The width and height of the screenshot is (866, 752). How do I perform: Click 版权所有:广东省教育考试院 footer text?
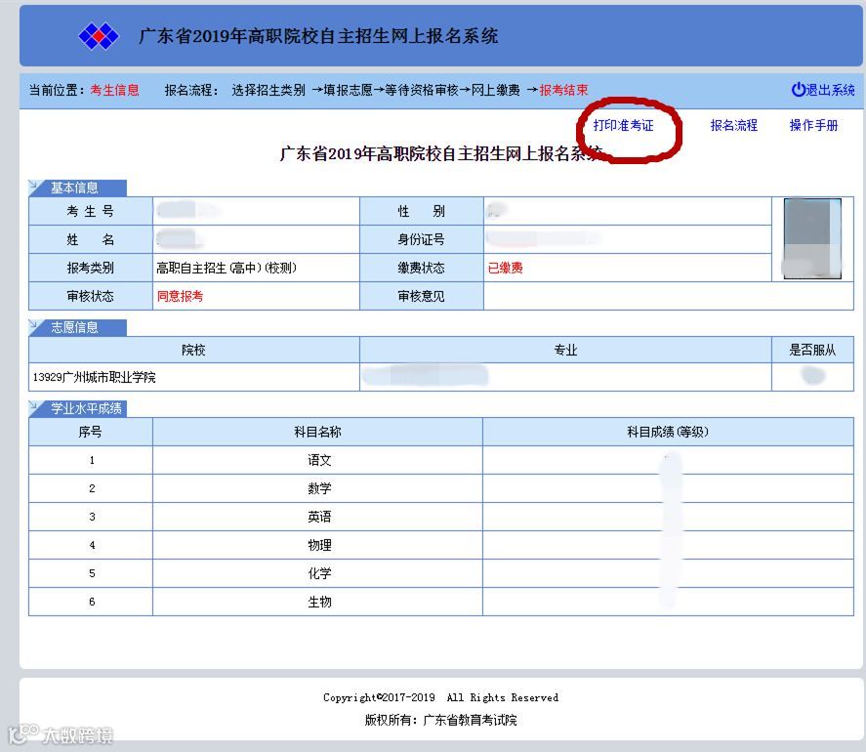click(440, 720)
